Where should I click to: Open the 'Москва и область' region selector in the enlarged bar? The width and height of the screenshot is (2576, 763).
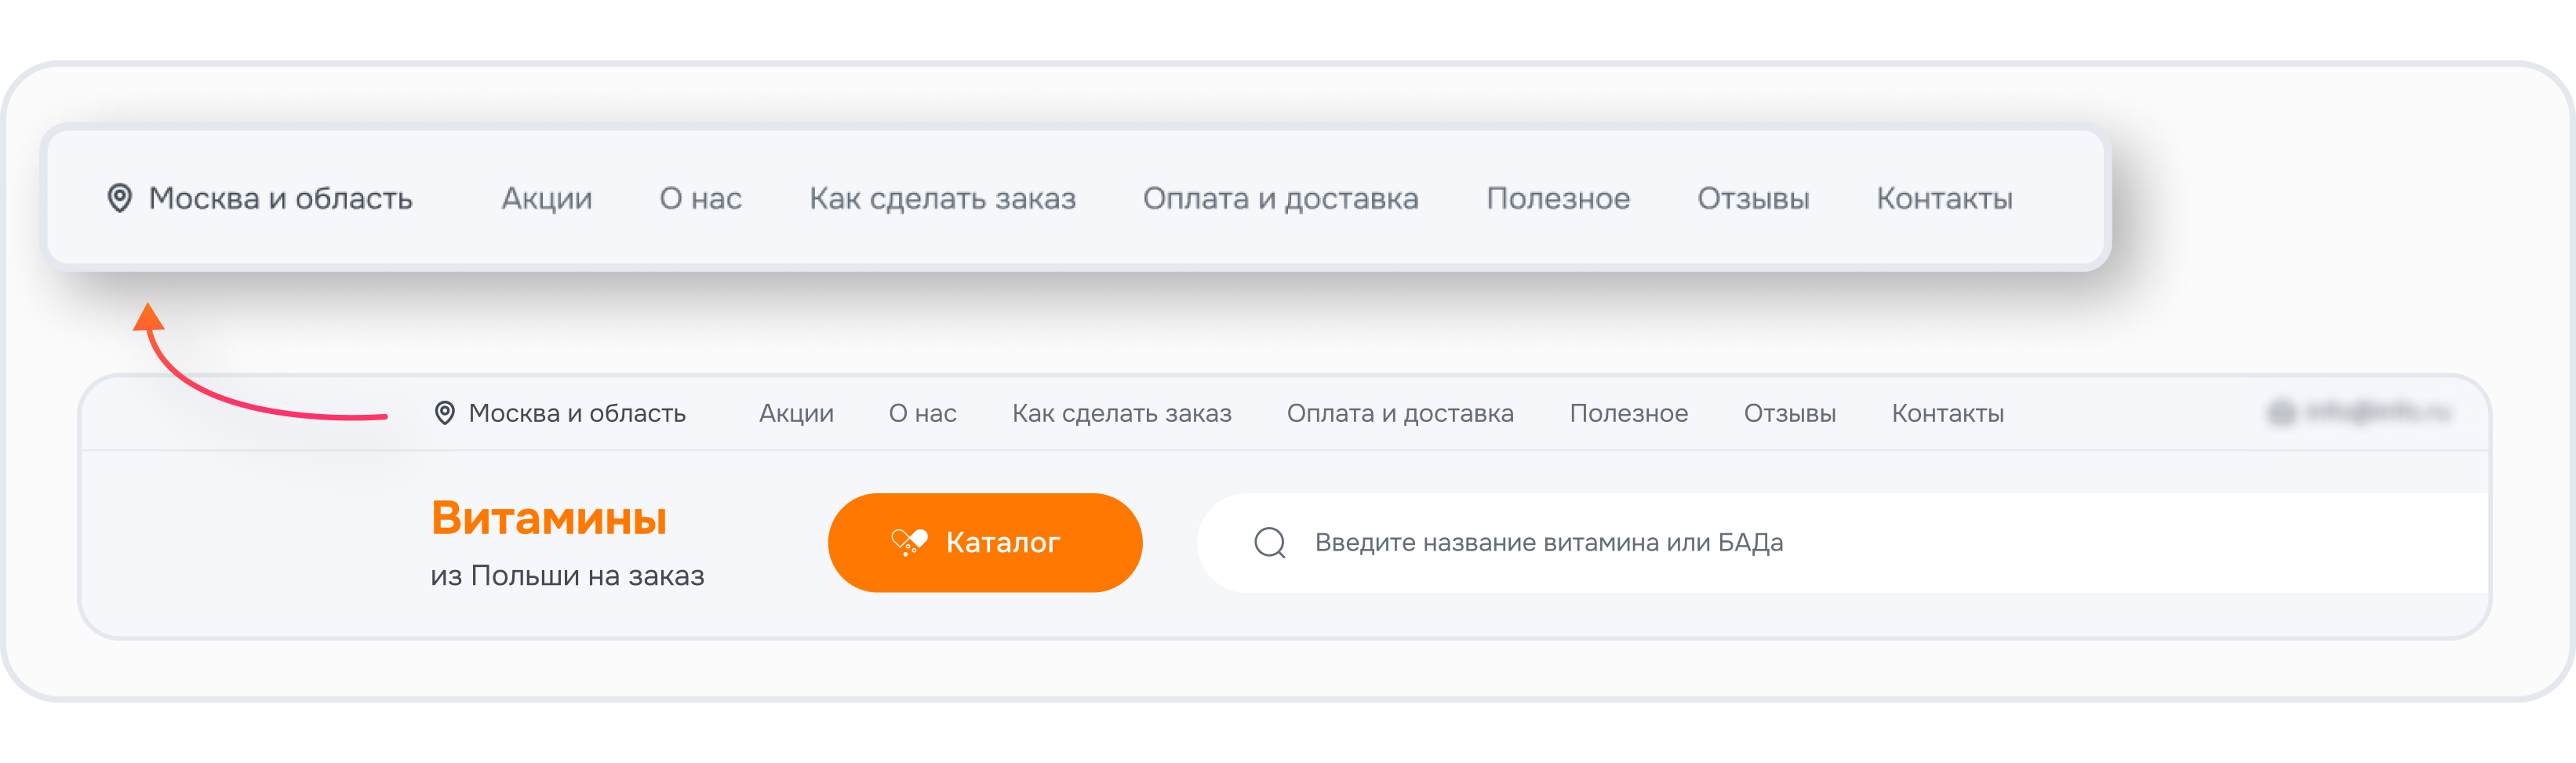[x=280, y=199]
